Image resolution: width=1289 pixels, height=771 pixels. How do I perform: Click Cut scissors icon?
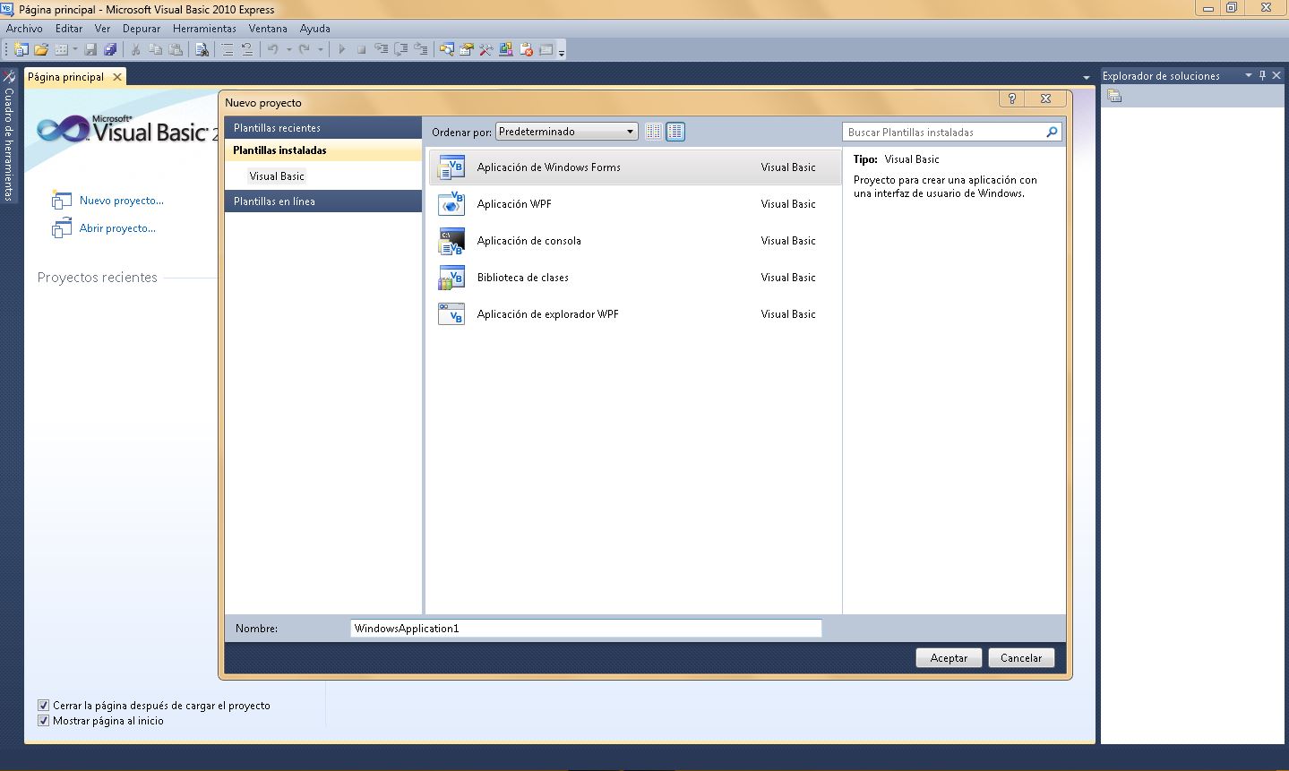point(135,50)
